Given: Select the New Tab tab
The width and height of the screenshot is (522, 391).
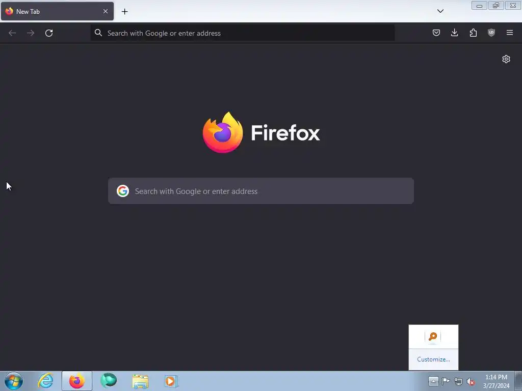Looking at the screenshot, I should click(57, 11).
